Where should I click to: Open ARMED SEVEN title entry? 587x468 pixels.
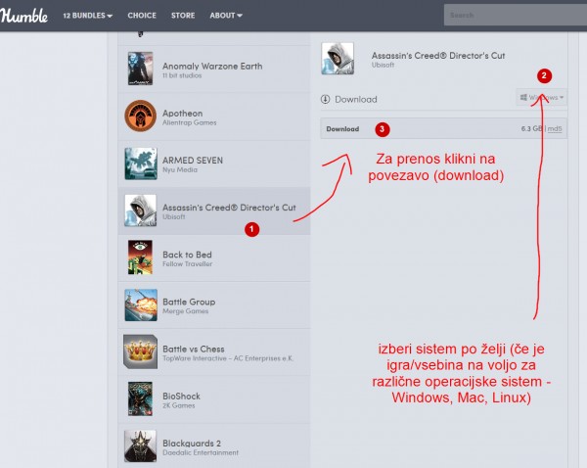click(193, 161)
